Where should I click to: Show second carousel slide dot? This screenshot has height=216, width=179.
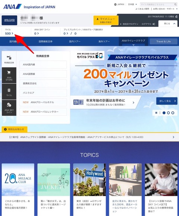coord(169,113)
